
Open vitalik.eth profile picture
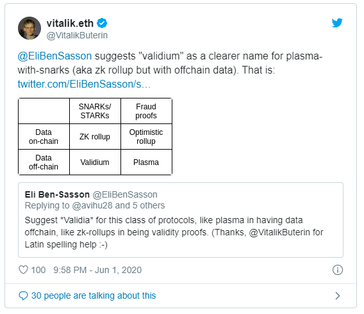pos(29,28)
